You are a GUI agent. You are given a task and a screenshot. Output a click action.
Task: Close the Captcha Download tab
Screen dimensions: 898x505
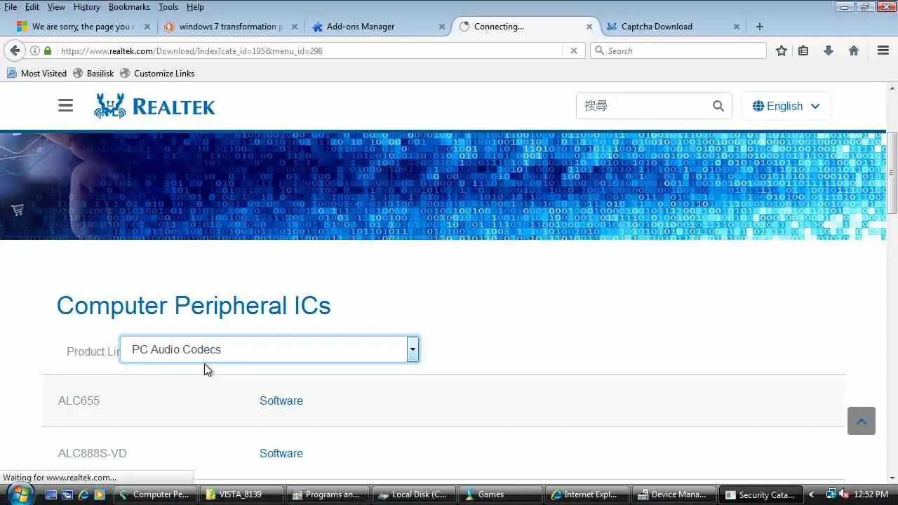pyautogui.click(x=736, y=27)
